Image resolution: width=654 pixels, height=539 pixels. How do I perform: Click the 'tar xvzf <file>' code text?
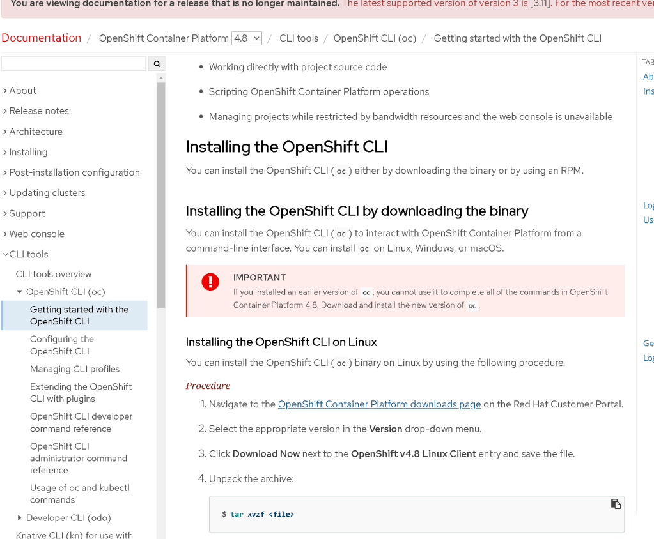(262, 515)
